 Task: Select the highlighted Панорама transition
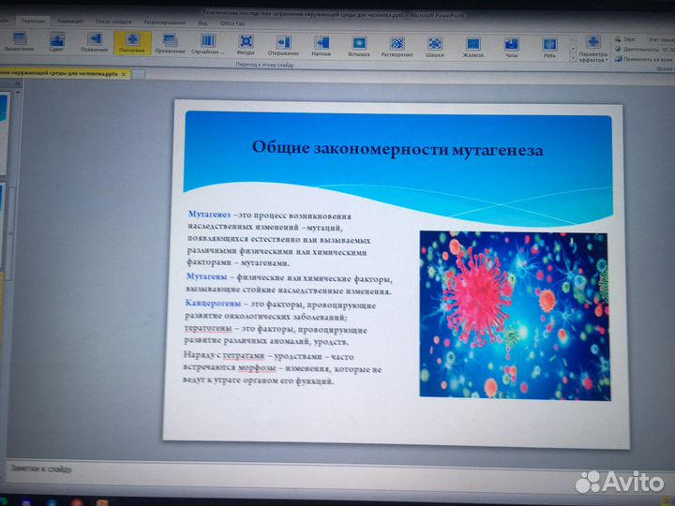(x=132, y=42)
